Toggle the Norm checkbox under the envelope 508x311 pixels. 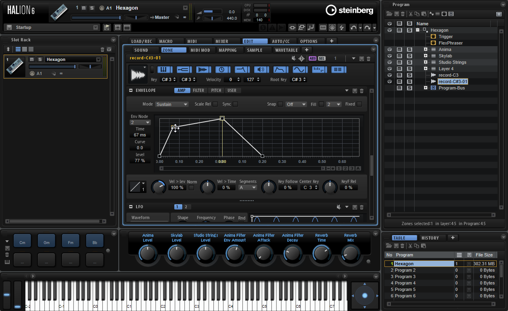pos(192,187)
